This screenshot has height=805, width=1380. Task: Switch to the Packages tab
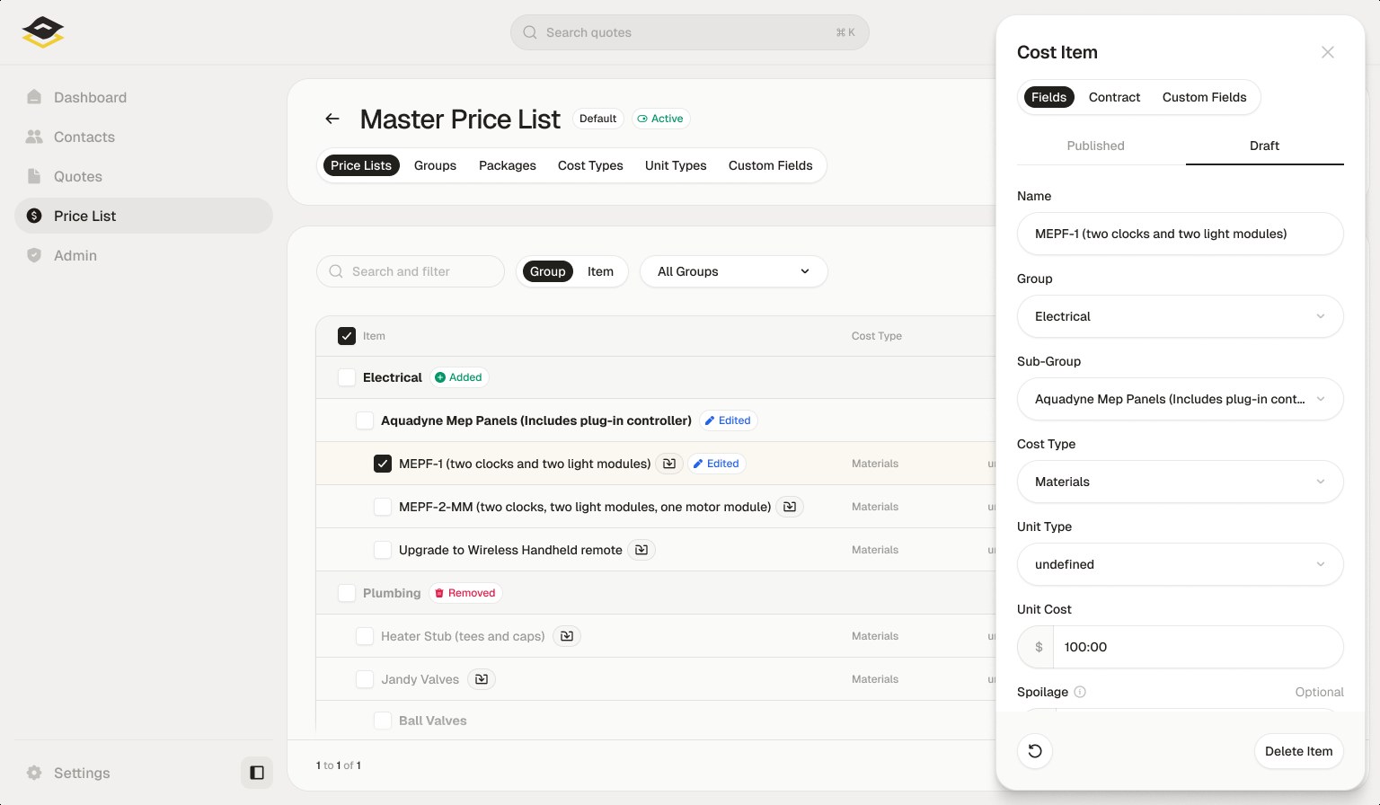pos(508,165)
